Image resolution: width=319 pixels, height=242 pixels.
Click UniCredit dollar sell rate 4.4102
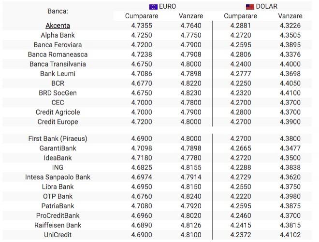point(290,235)
